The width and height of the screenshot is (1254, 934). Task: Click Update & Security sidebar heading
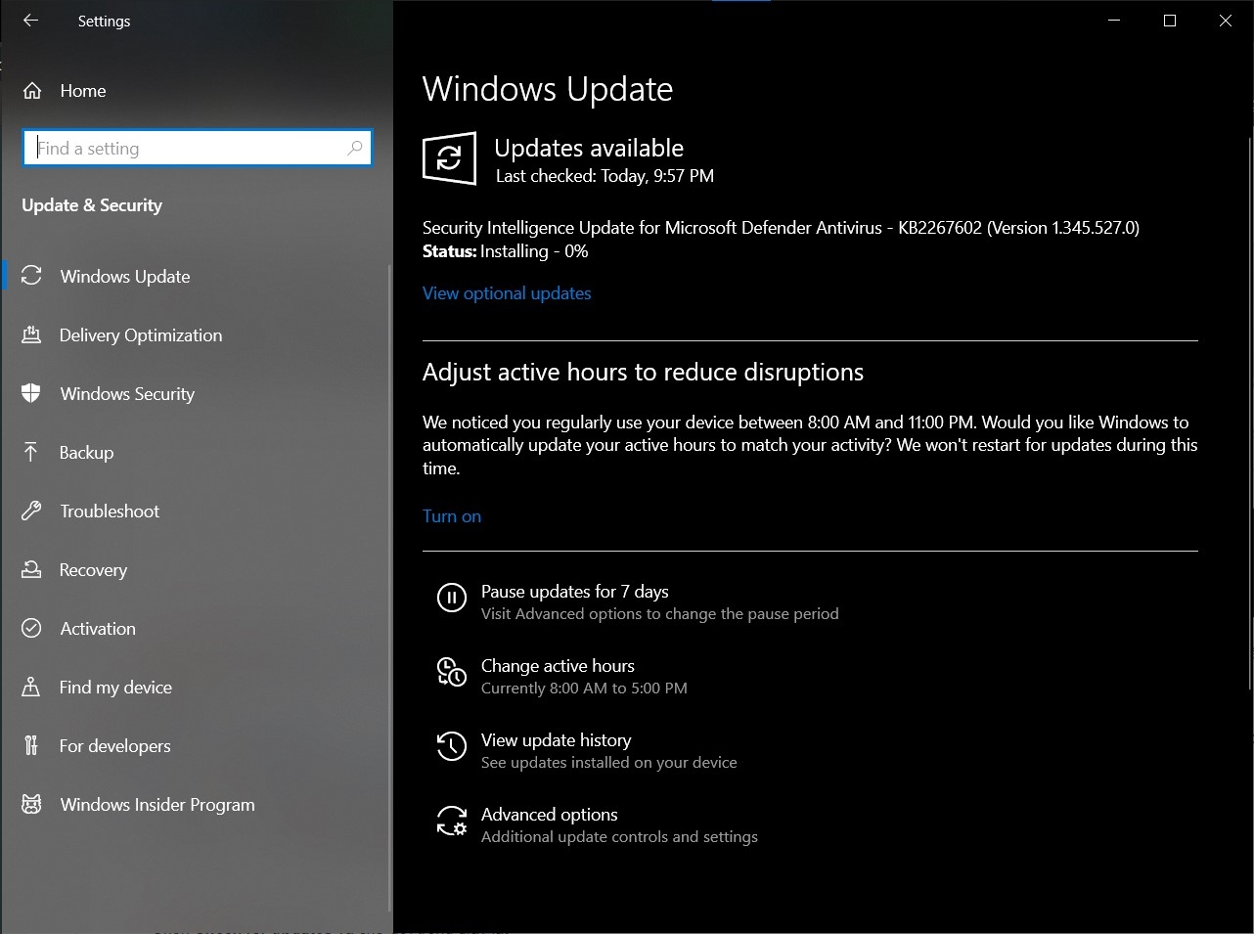92,205
